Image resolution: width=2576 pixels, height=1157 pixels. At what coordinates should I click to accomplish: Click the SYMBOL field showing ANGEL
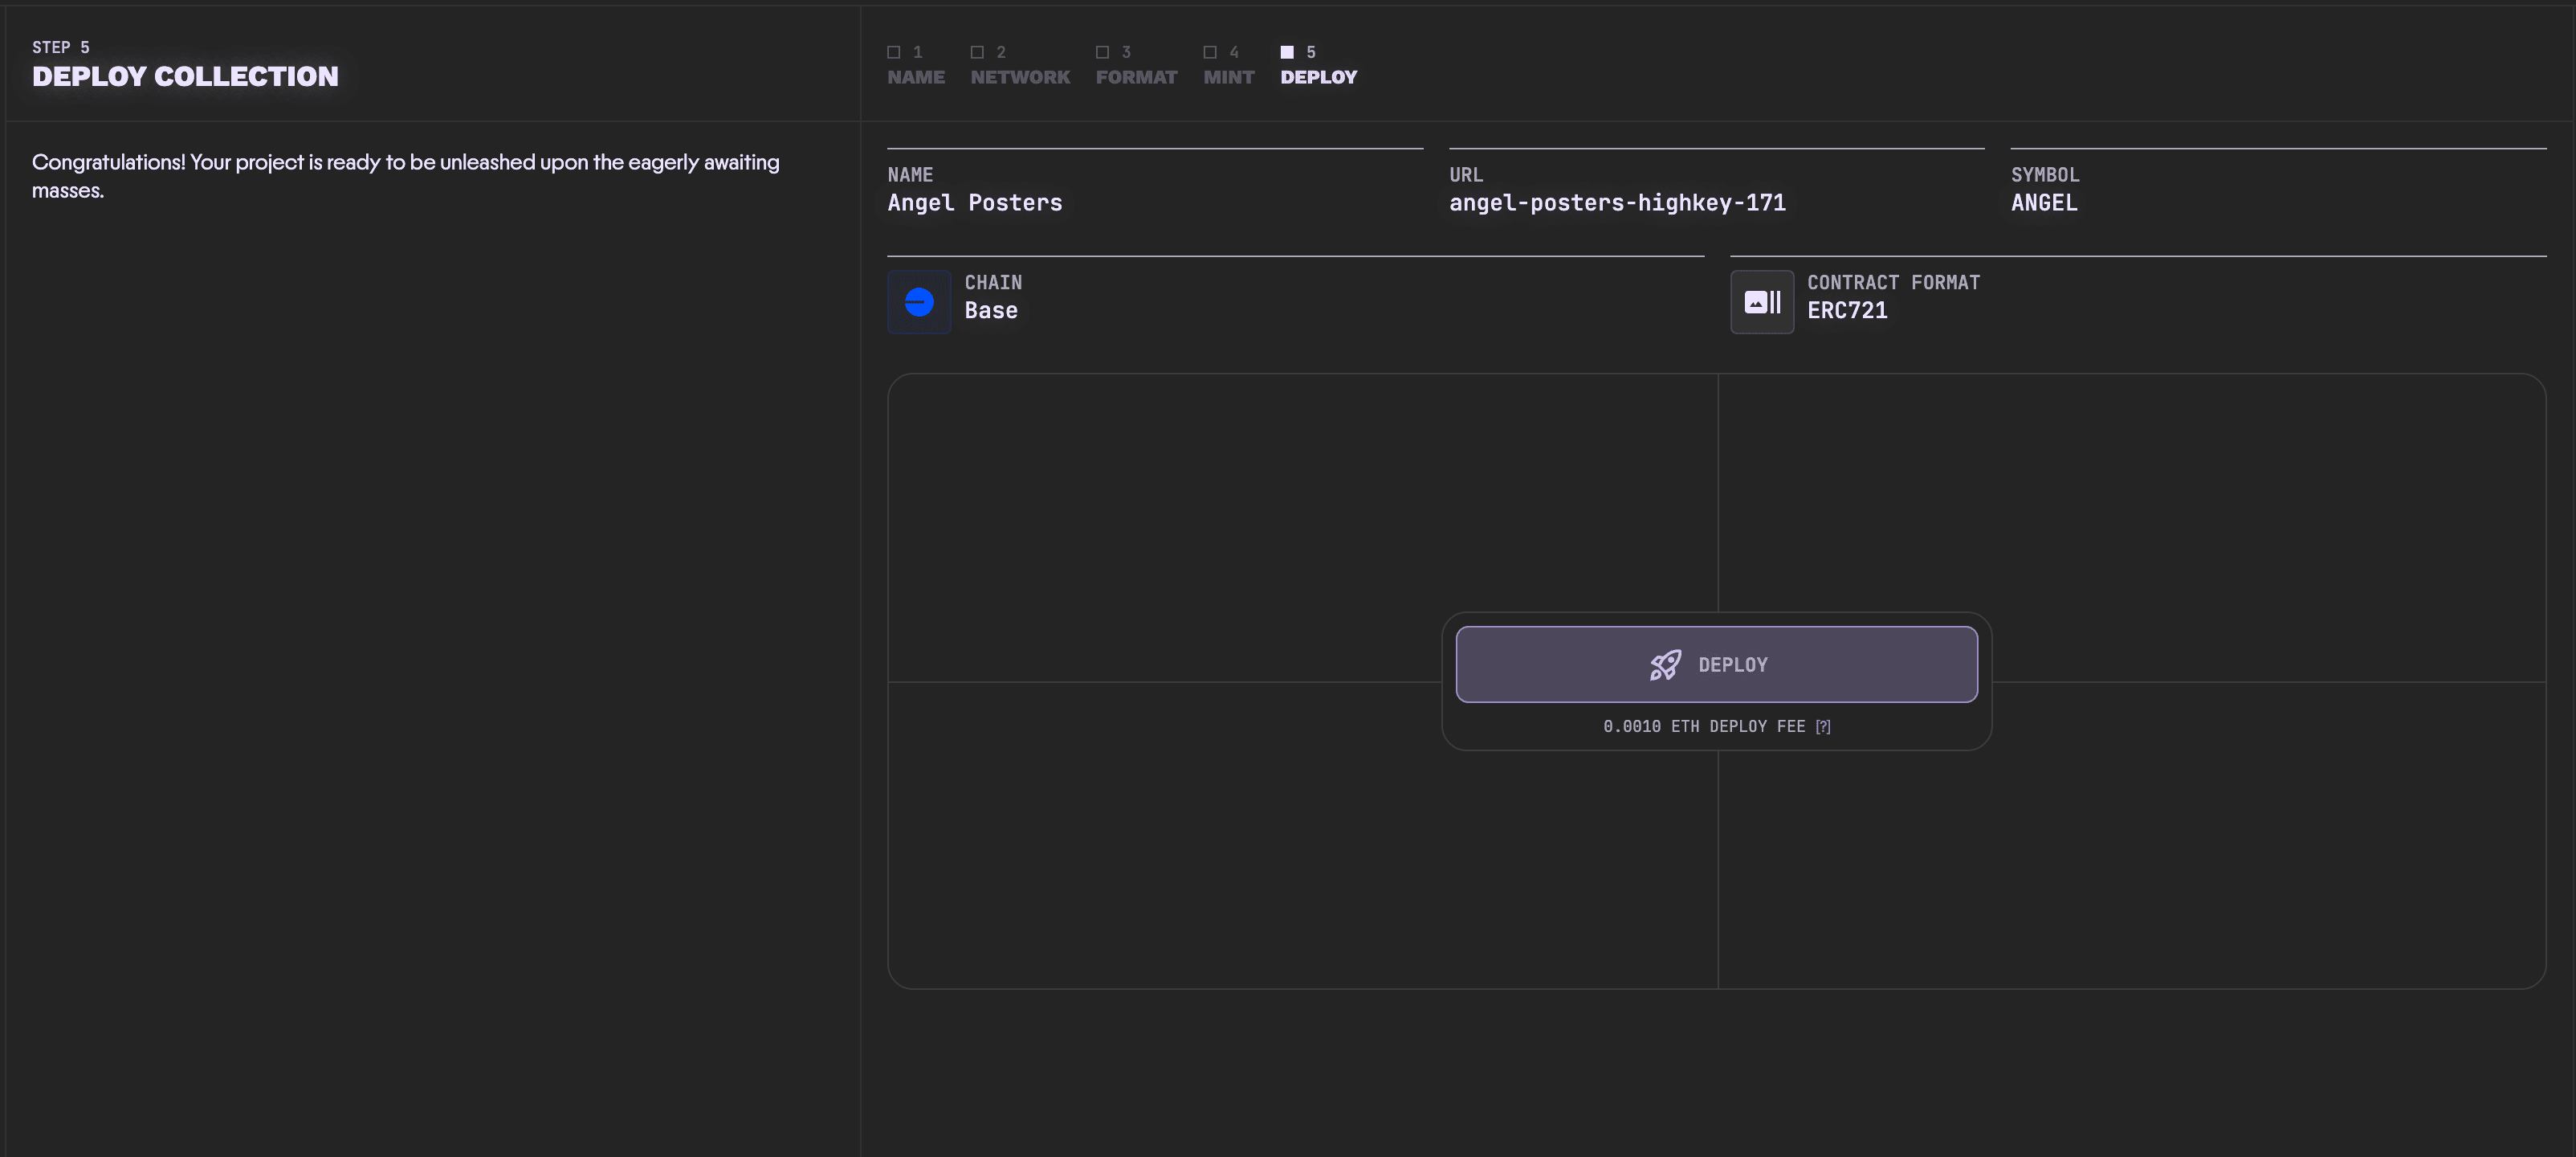pyautogui.click(x=2044, y=202)
